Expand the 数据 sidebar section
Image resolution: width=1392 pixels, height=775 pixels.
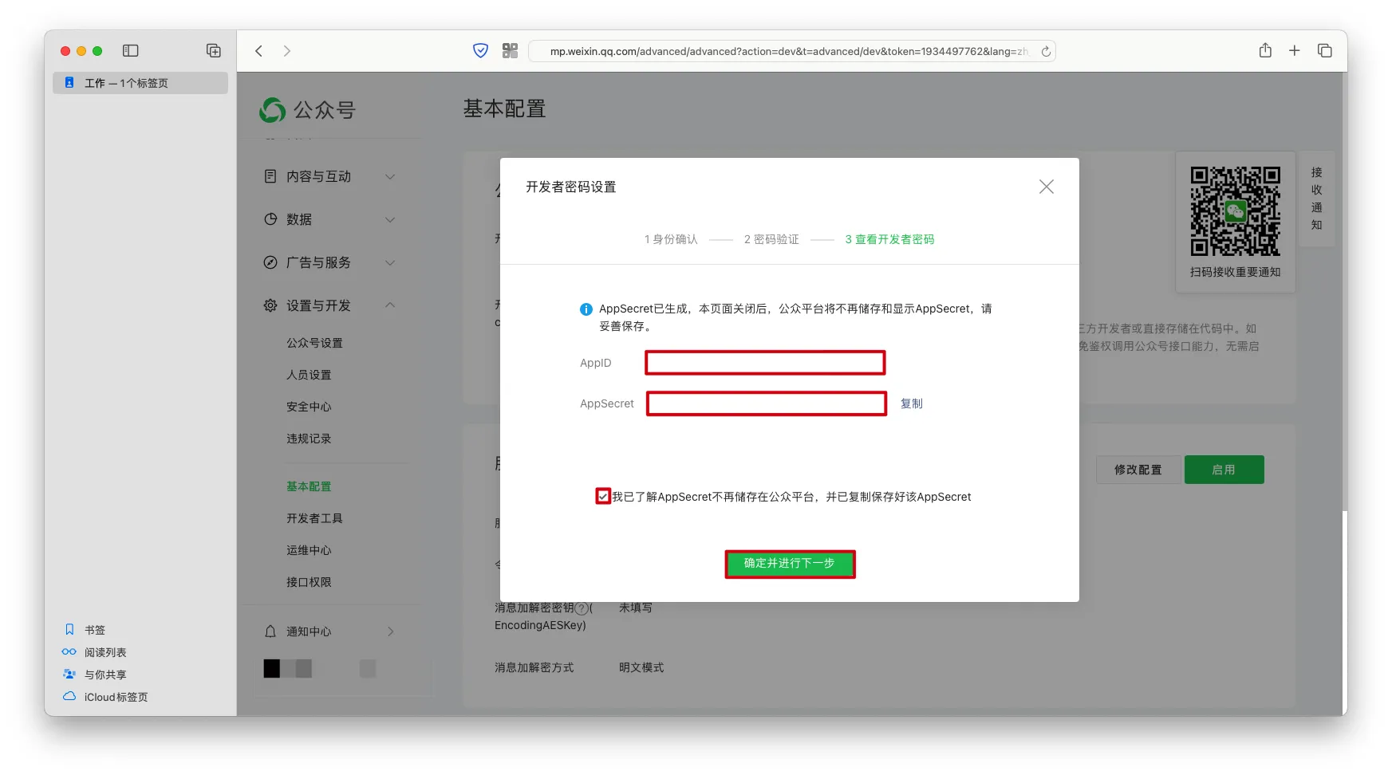point(390,220)
